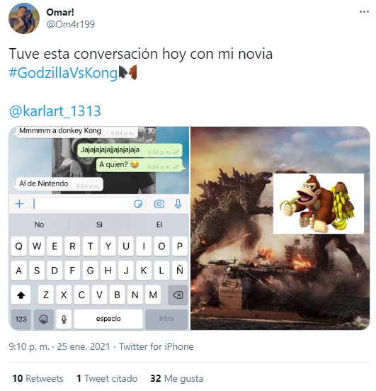Tap the emoji keyboard key
Viewport: 376px width, 391px height.
click(x=44, y=319)
